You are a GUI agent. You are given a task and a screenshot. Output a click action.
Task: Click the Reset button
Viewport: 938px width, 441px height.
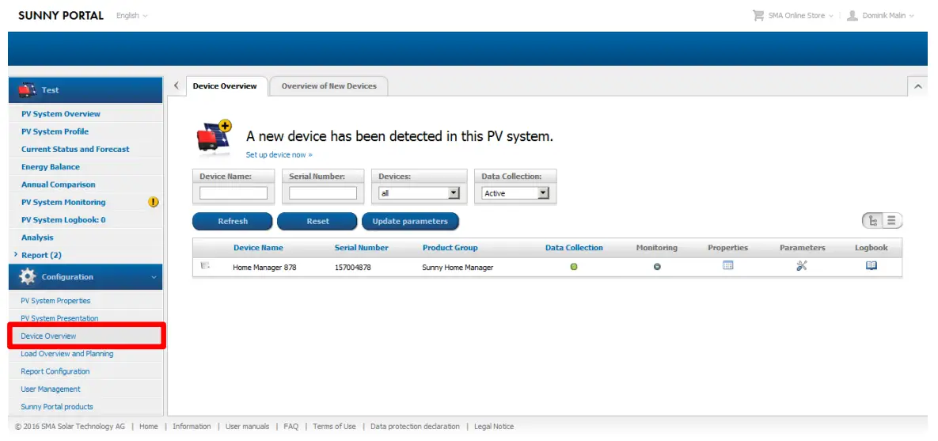[317, 222]
